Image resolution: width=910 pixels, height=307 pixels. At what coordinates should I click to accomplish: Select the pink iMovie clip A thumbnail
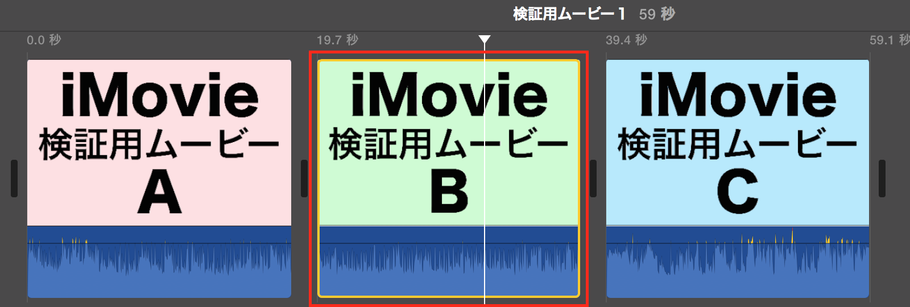tap(159, 143)
